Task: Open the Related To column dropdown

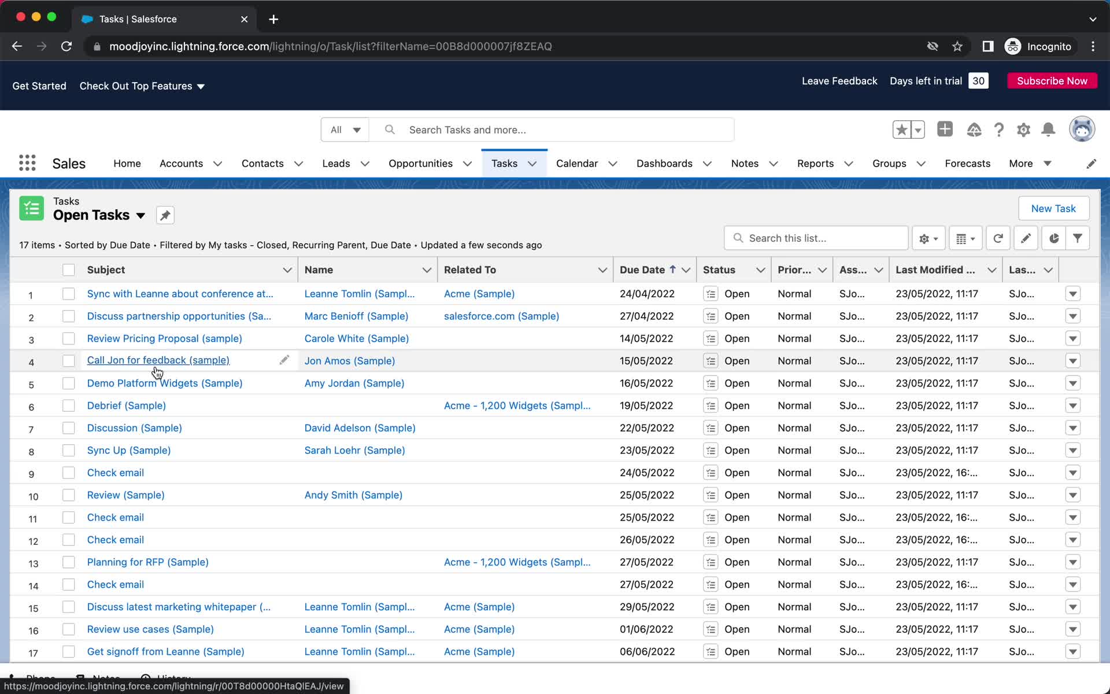Action: [x=602, y=270]
